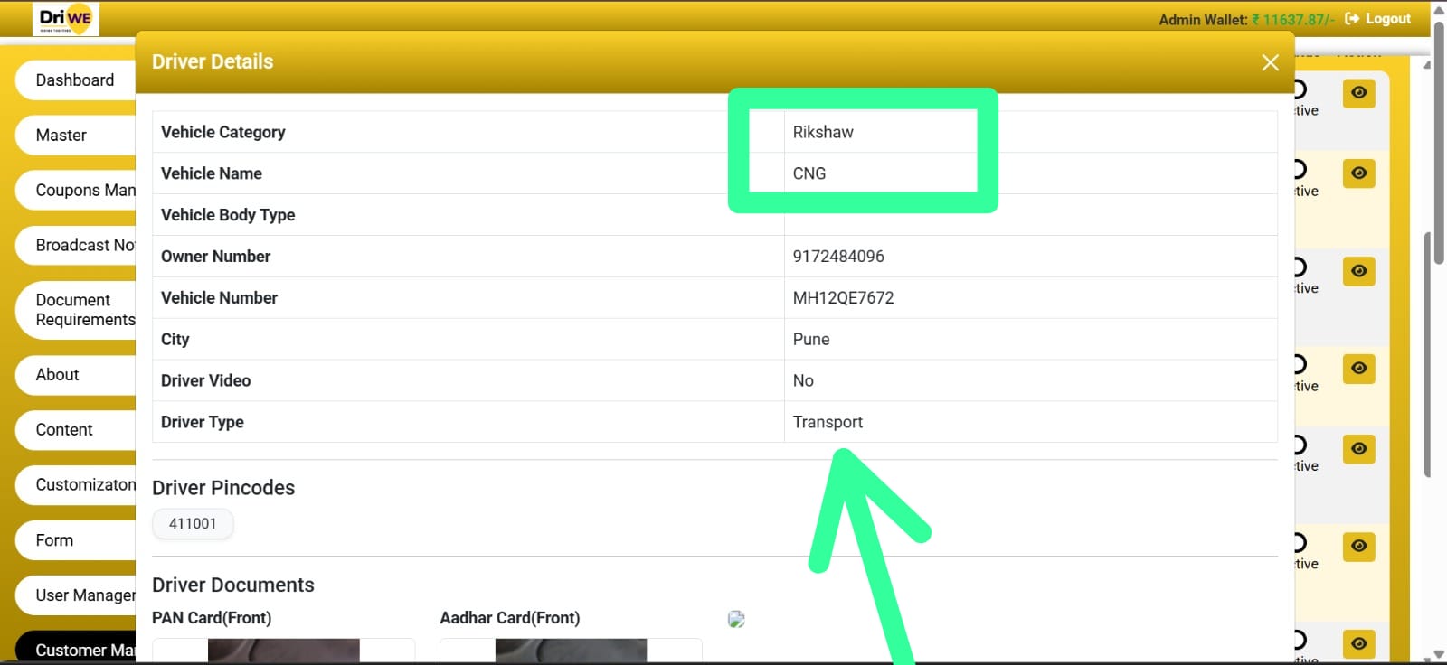
Task: Click the sixth row's eye icon
Action: tap(1358, 547)
